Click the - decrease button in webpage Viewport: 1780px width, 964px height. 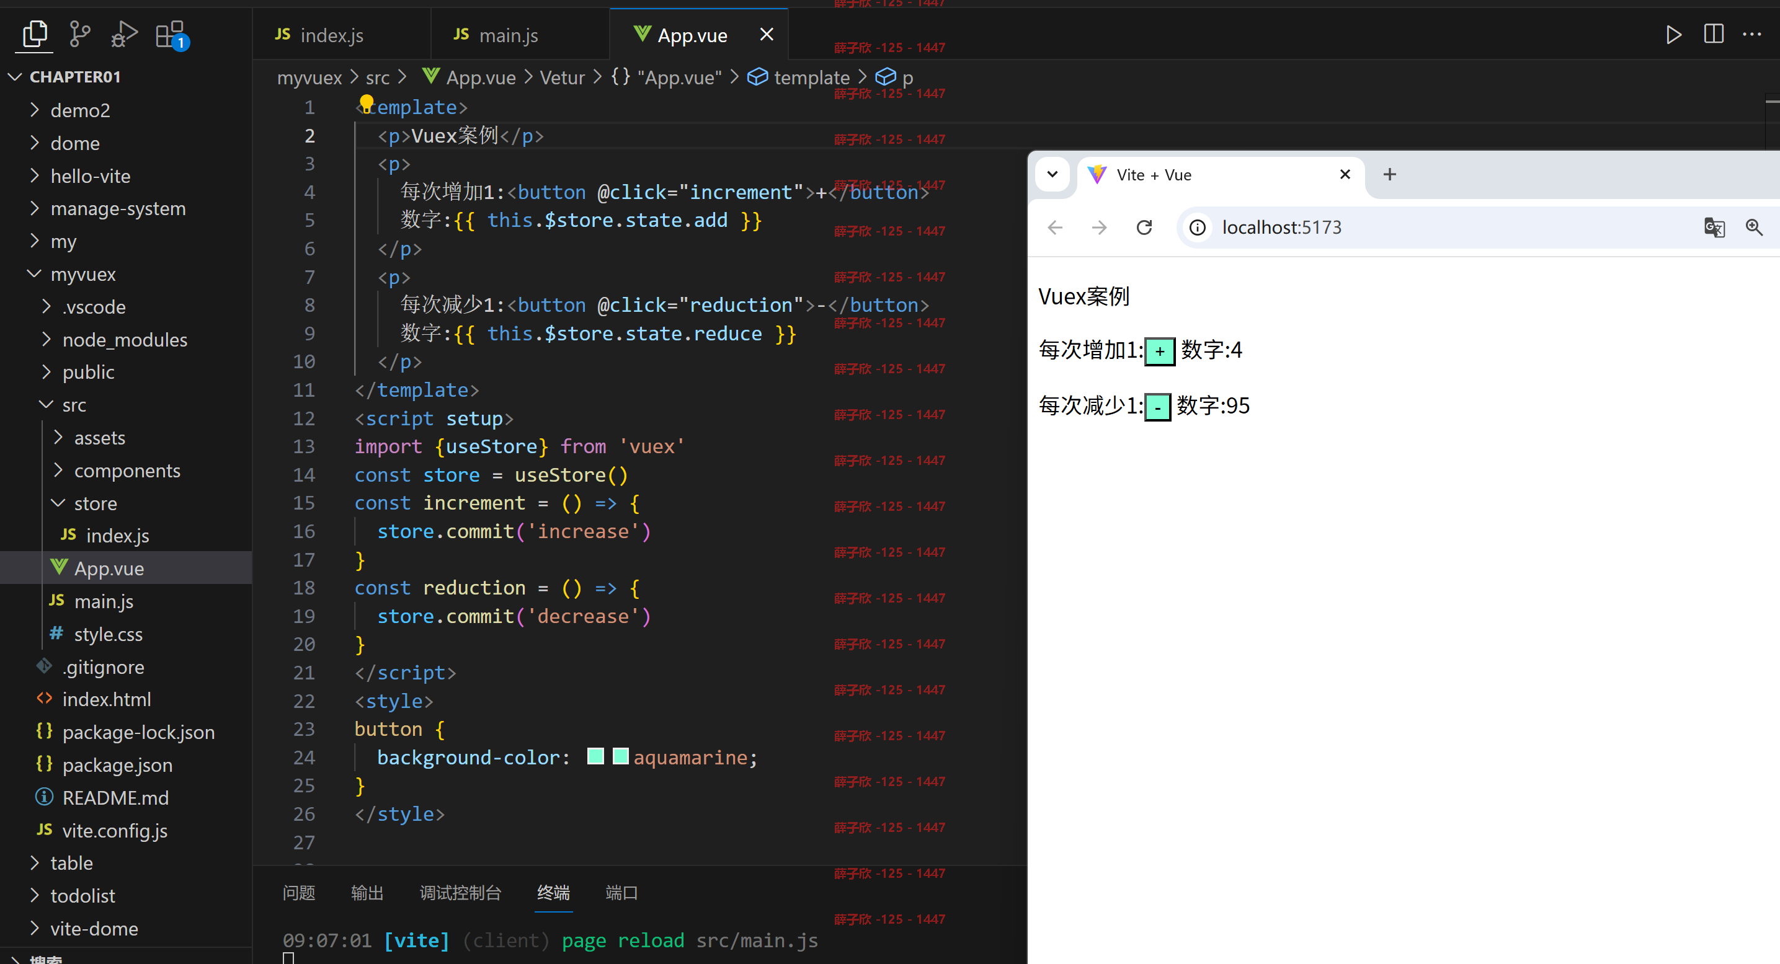pos(1157,407)
